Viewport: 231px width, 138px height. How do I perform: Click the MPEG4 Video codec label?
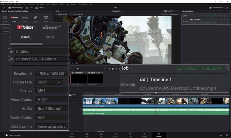92,85
